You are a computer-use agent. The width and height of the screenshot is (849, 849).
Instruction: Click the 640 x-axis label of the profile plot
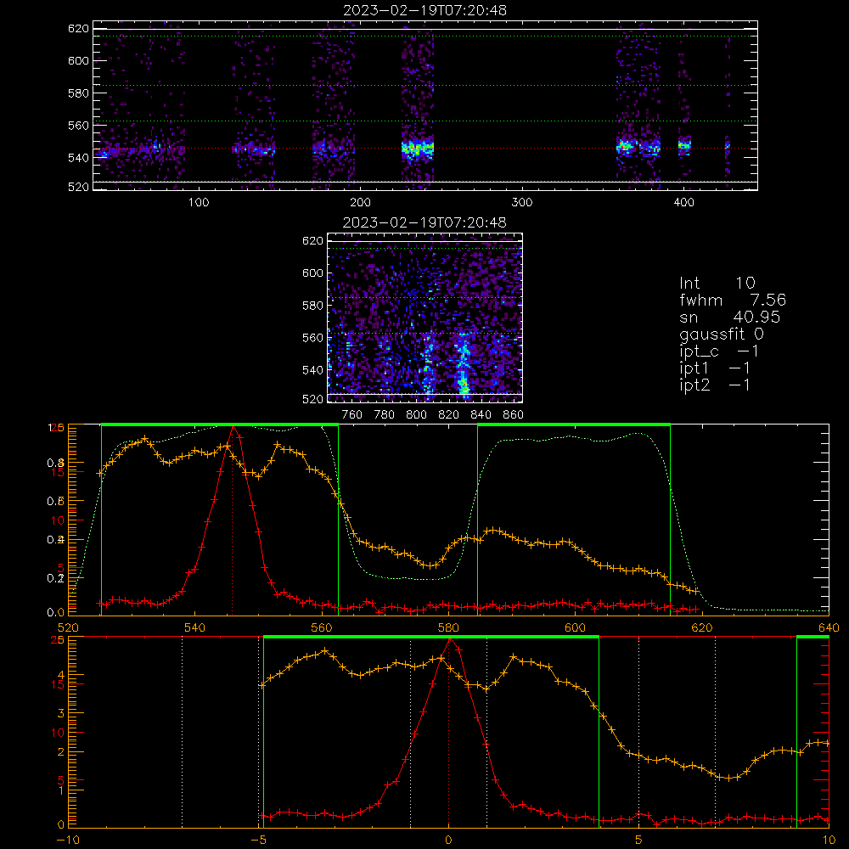[x=829, y=627]
